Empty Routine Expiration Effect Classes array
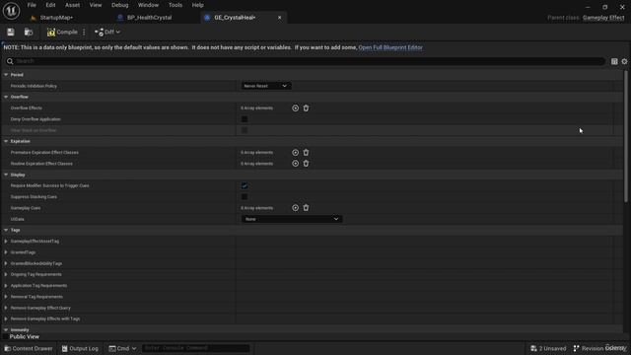631x355 pixels. (306, 164)
